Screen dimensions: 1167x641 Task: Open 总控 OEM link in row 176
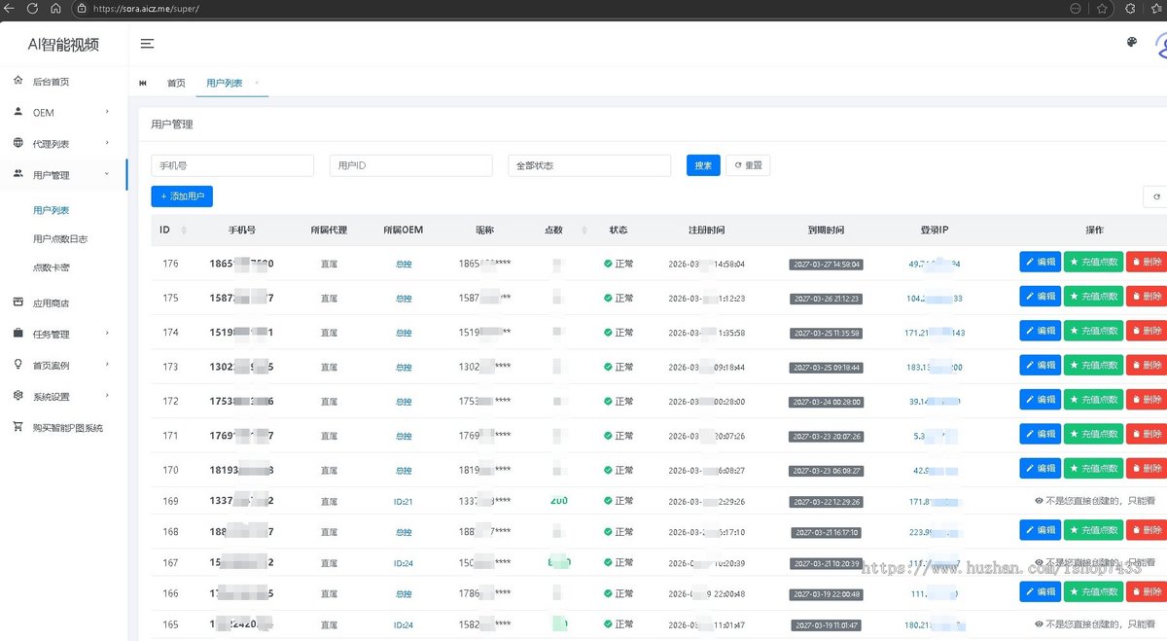pyautogui.click(x=404, y=264)
